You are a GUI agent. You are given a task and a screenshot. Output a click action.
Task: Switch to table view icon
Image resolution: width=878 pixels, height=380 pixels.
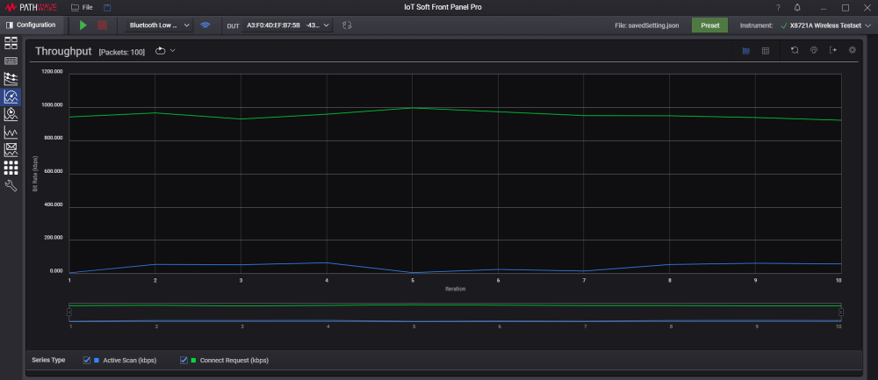(x=766, y=51)
